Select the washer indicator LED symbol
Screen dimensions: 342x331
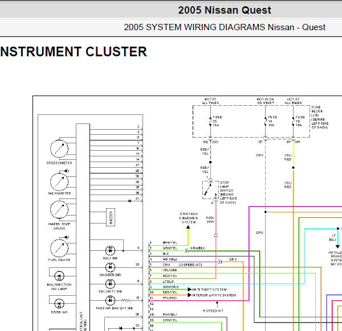click(110, 267)
